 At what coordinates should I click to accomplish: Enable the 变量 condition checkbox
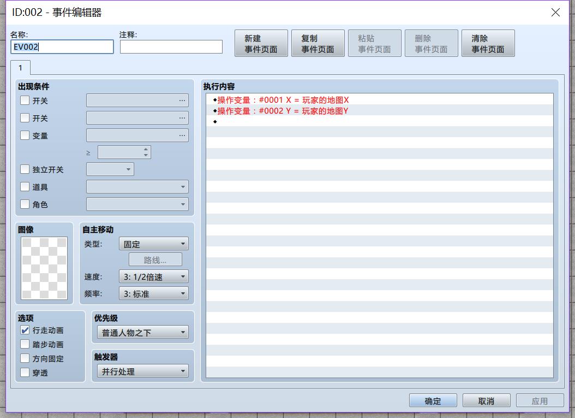click(25, 135)
